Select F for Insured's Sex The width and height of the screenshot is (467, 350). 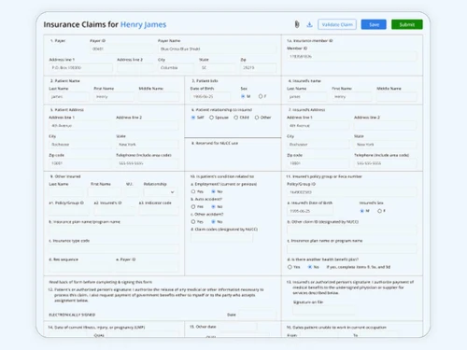[379, 211]
